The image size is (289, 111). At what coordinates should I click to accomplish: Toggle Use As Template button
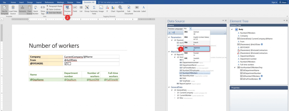(x=5, y=10)
